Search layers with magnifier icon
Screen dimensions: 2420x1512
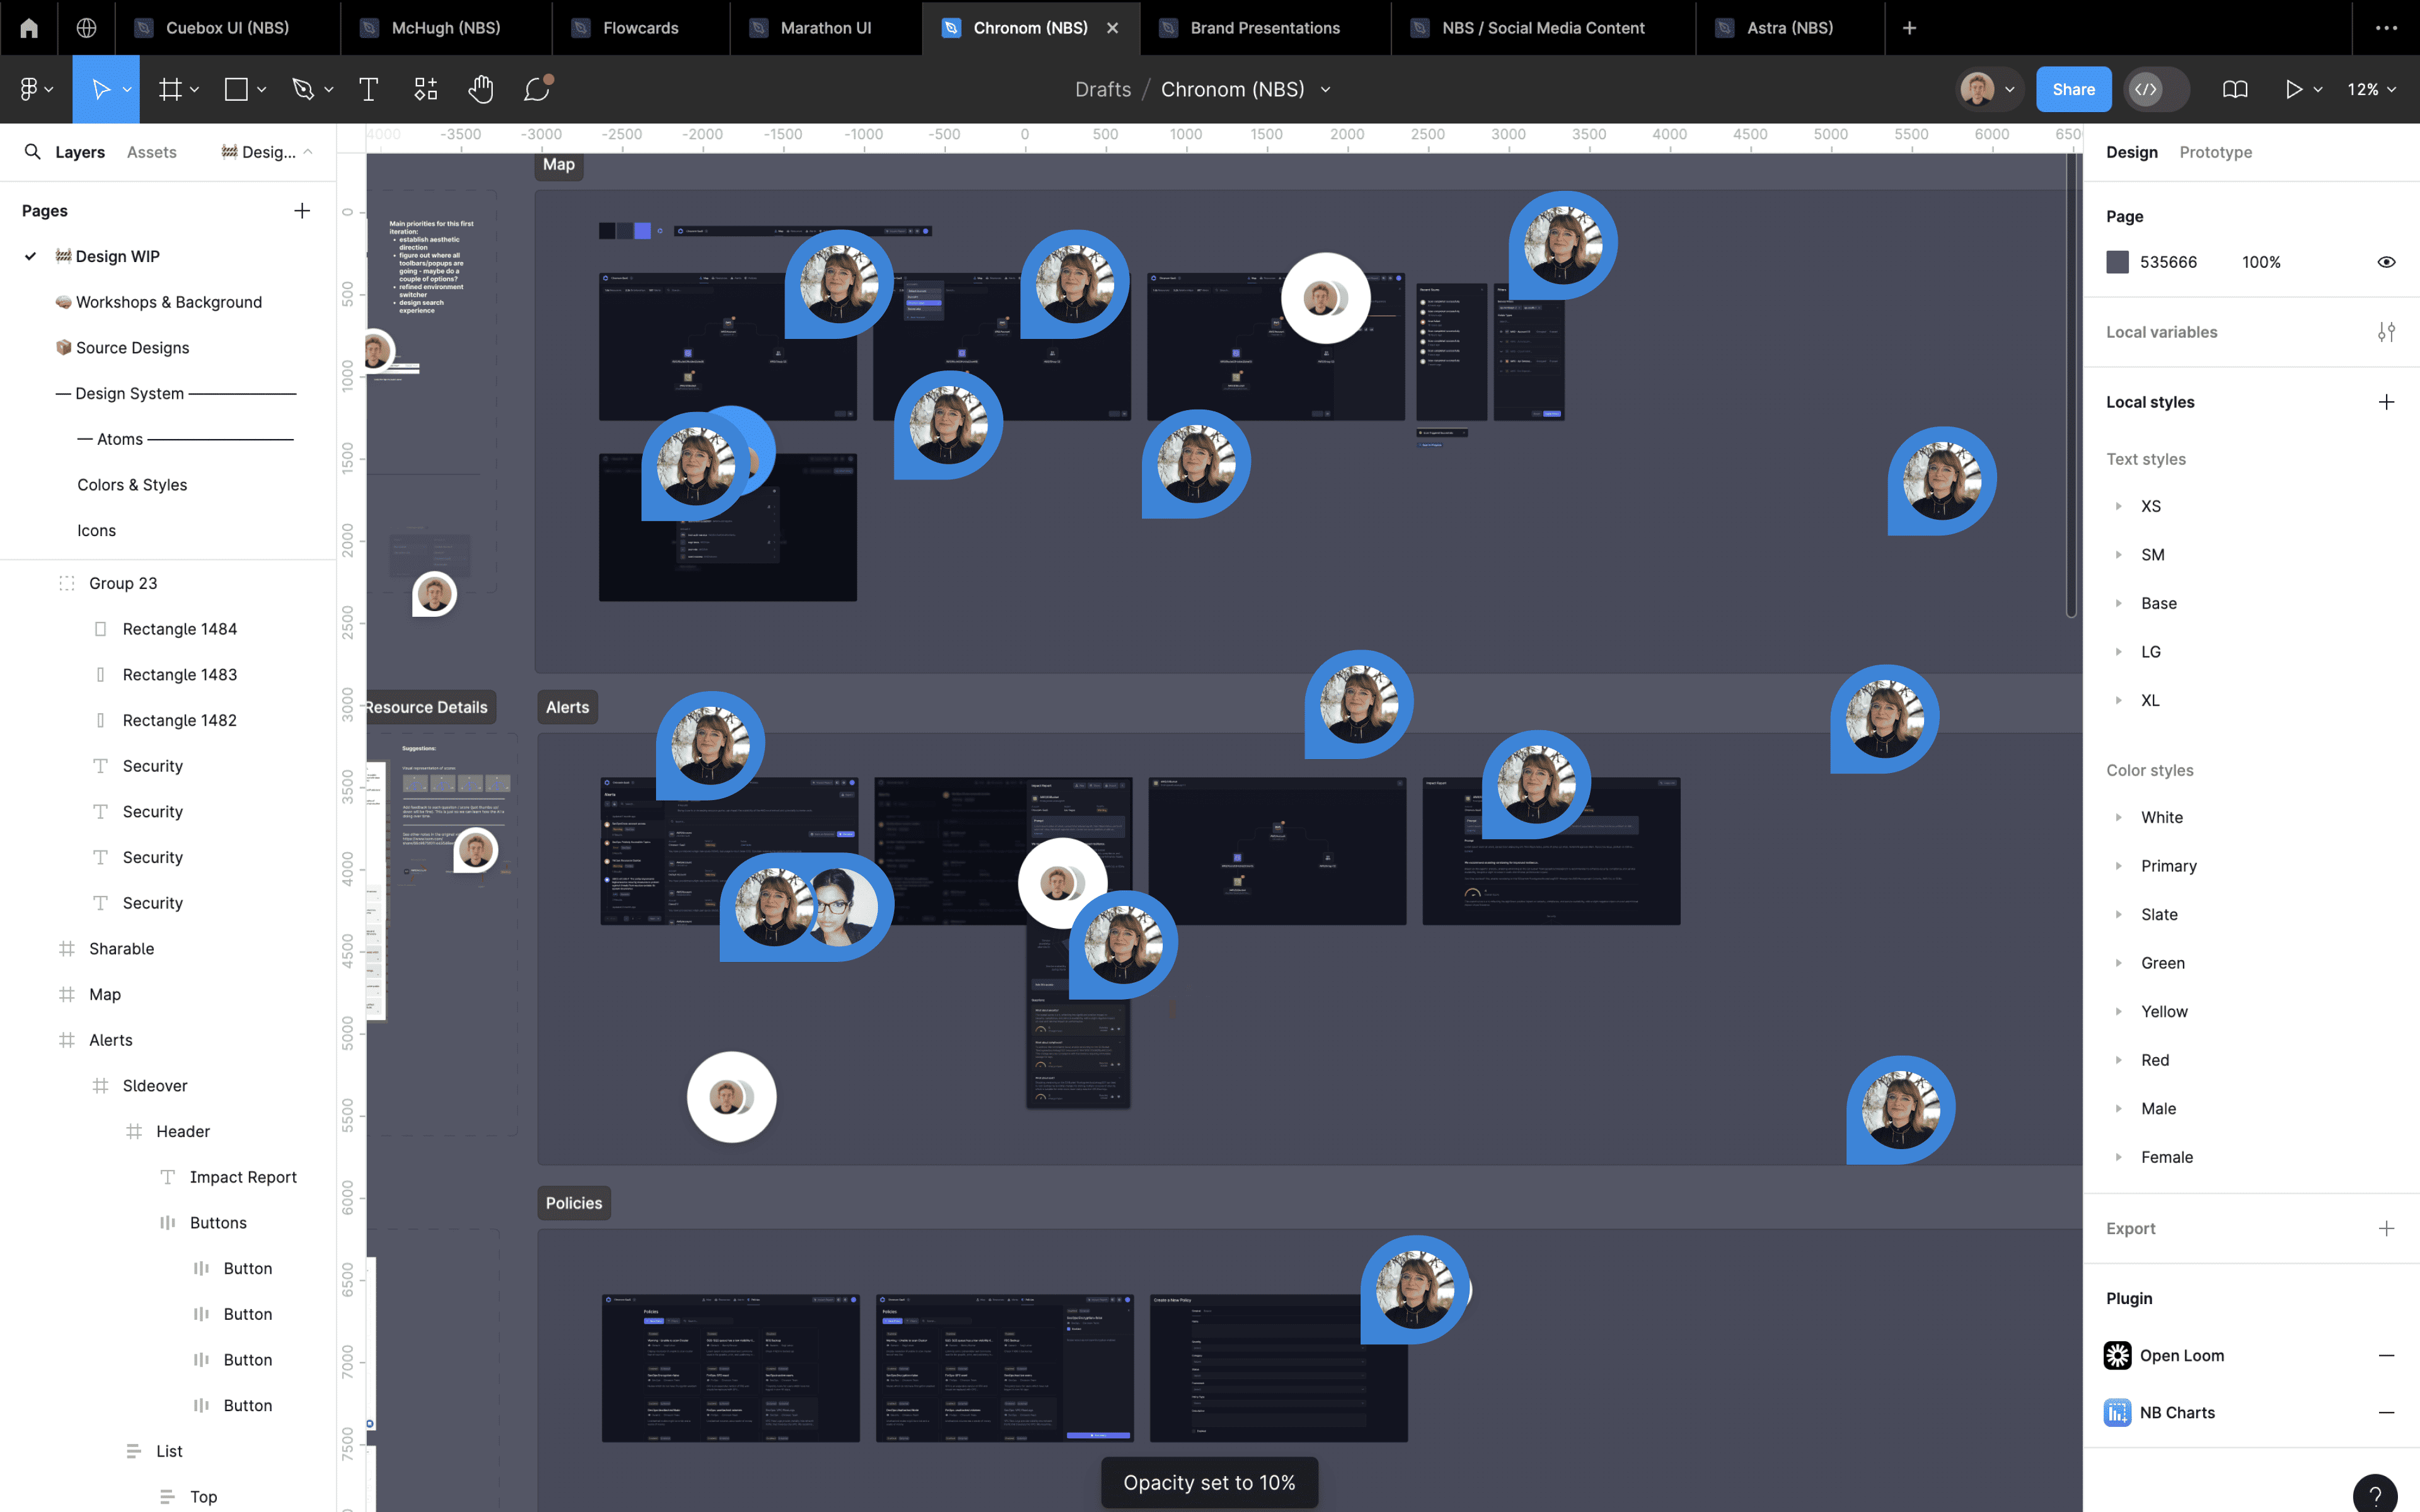coord(33,152)
